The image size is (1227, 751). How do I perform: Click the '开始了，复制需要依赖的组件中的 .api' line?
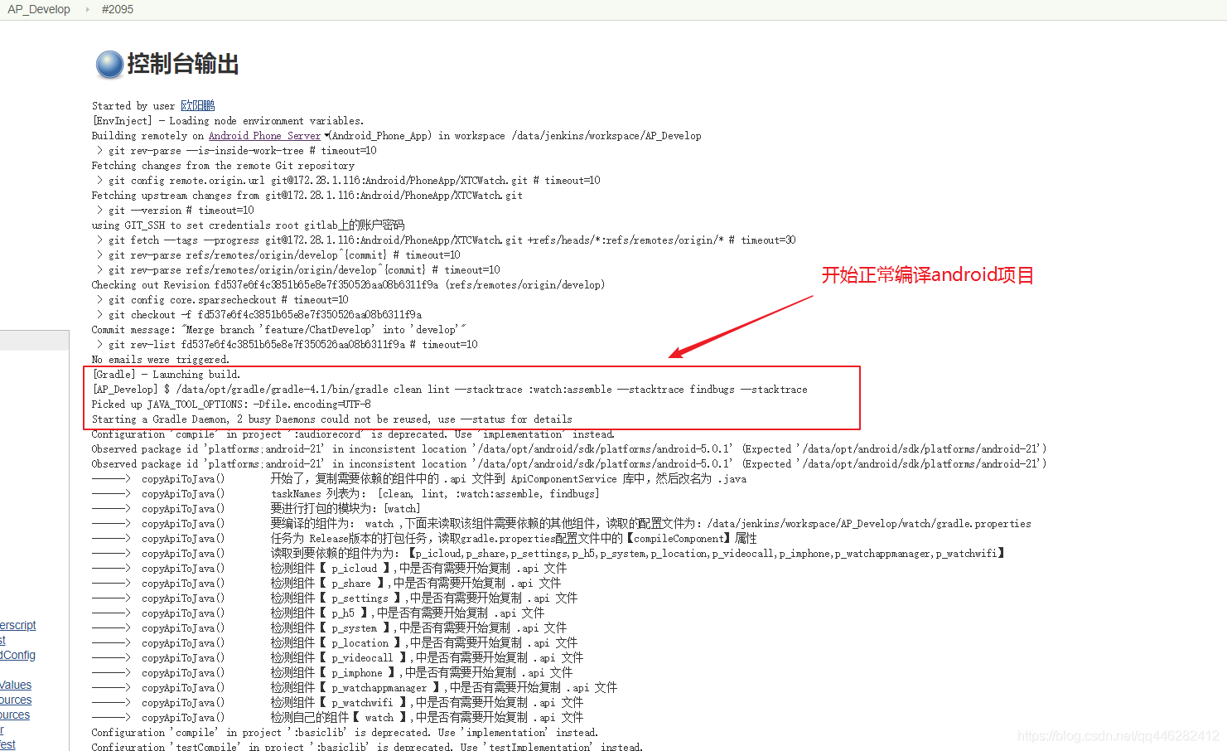tap(420, 479)
